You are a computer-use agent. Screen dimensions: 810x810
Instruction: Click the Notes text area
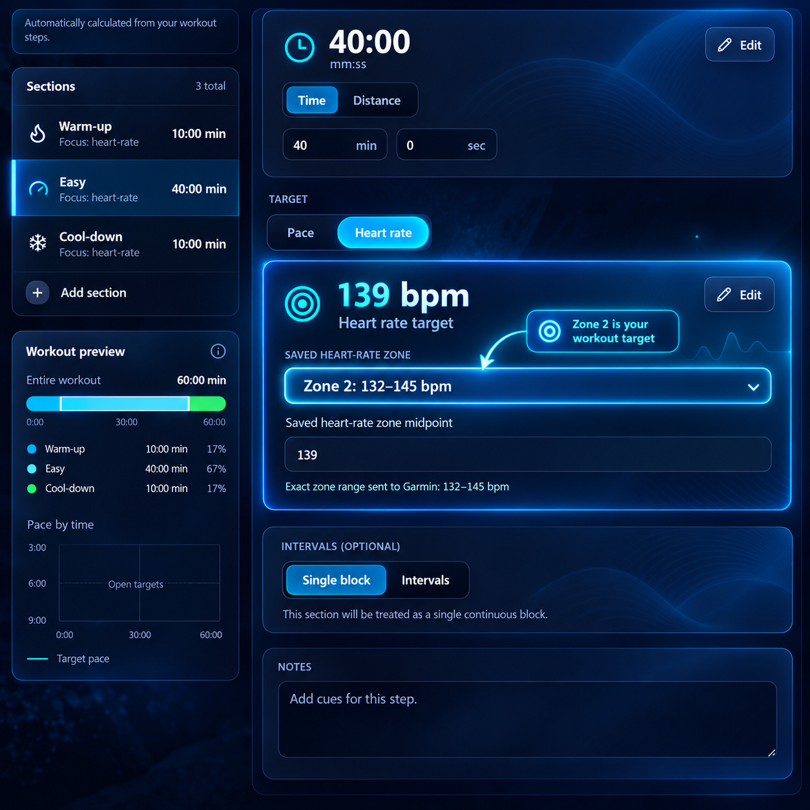pos(527,719)
